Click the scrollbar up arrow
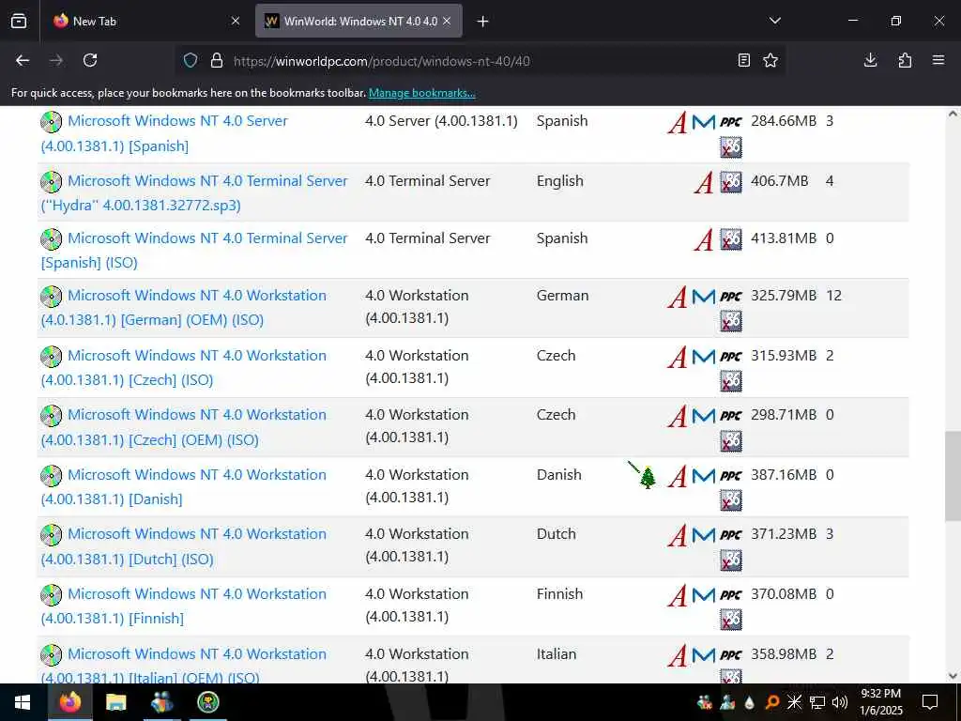The image size is (961, 721). point(953,114)
